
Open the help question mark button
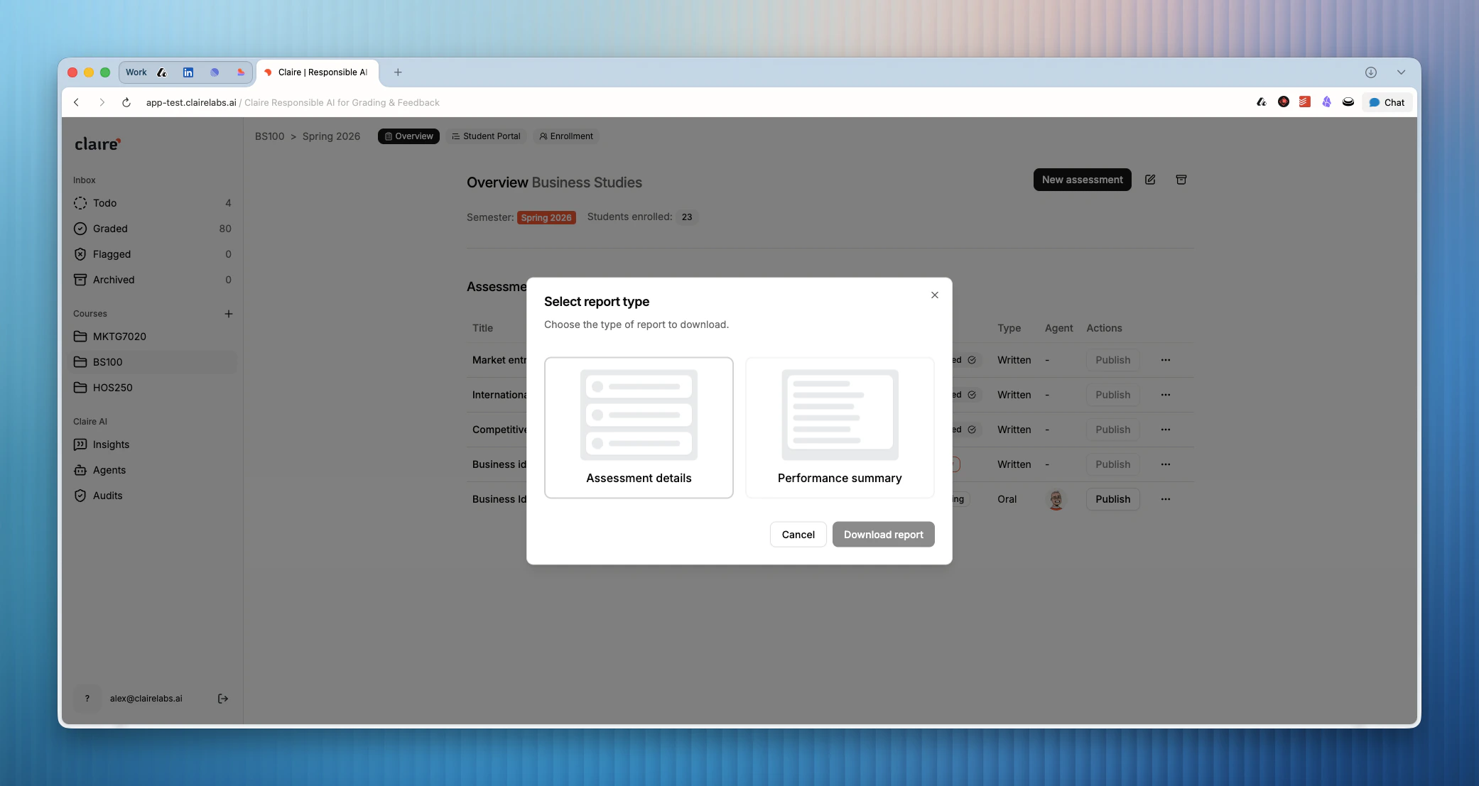87,699
